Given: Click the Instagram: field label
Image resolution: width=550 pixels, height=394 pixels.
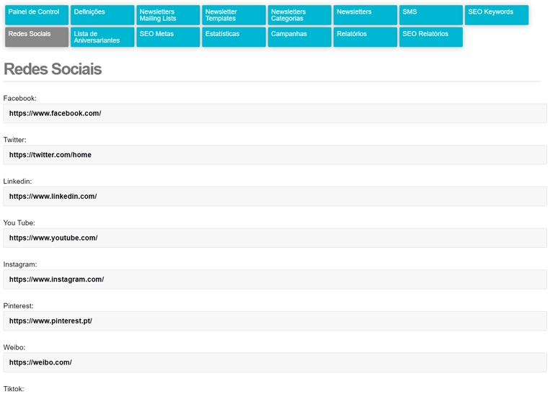Looking at the screenshot, I should [x=20, y=264].
